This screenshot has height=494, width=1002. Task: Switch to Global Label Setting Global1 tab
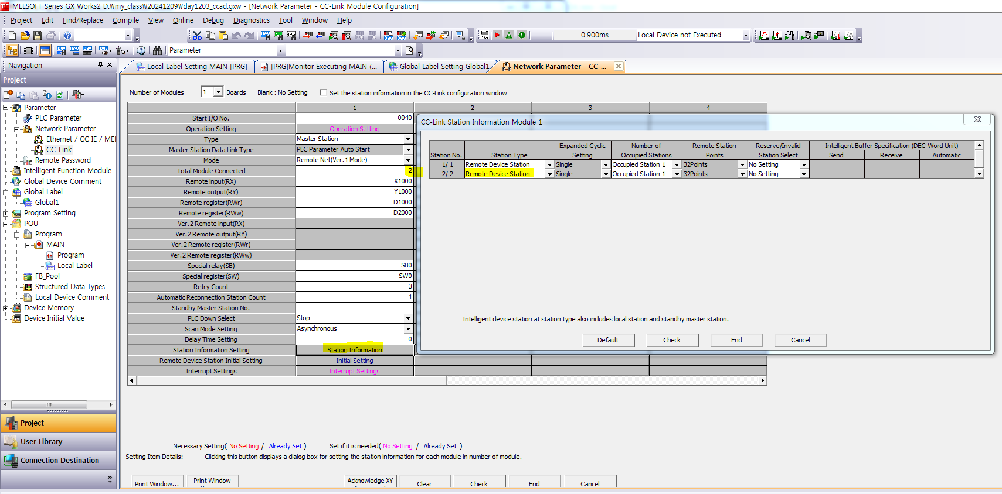(440, 67)
